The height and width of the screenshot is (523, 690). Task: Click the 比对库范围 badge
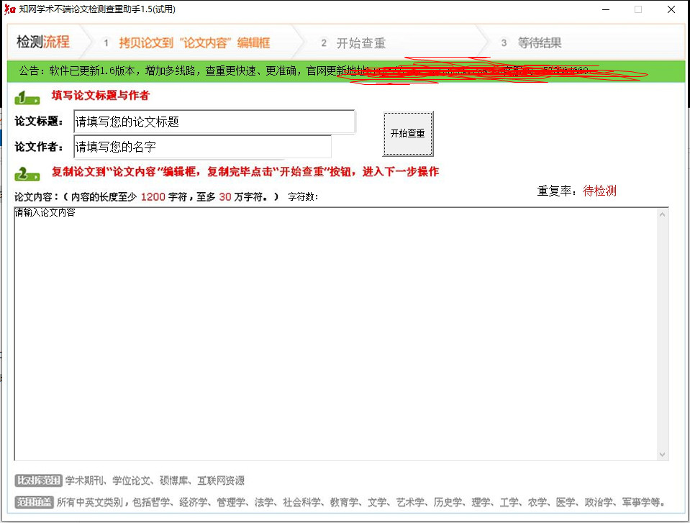[38, 481]
